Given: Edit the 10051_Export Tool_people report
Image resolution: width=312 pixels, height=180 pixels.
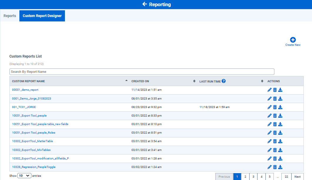Looking at the screenshot, I should tap(269, 116).
